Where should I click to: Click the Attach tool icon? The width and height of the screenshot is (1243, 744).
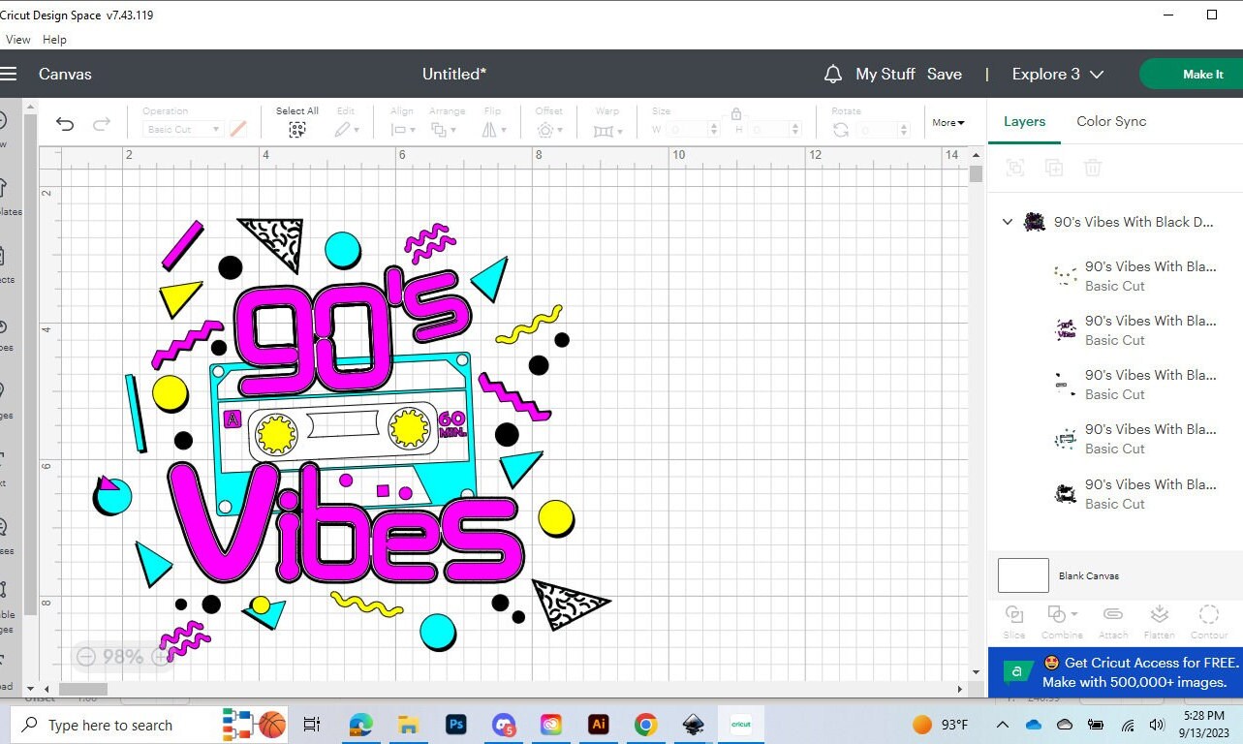tap(1112, 614)
